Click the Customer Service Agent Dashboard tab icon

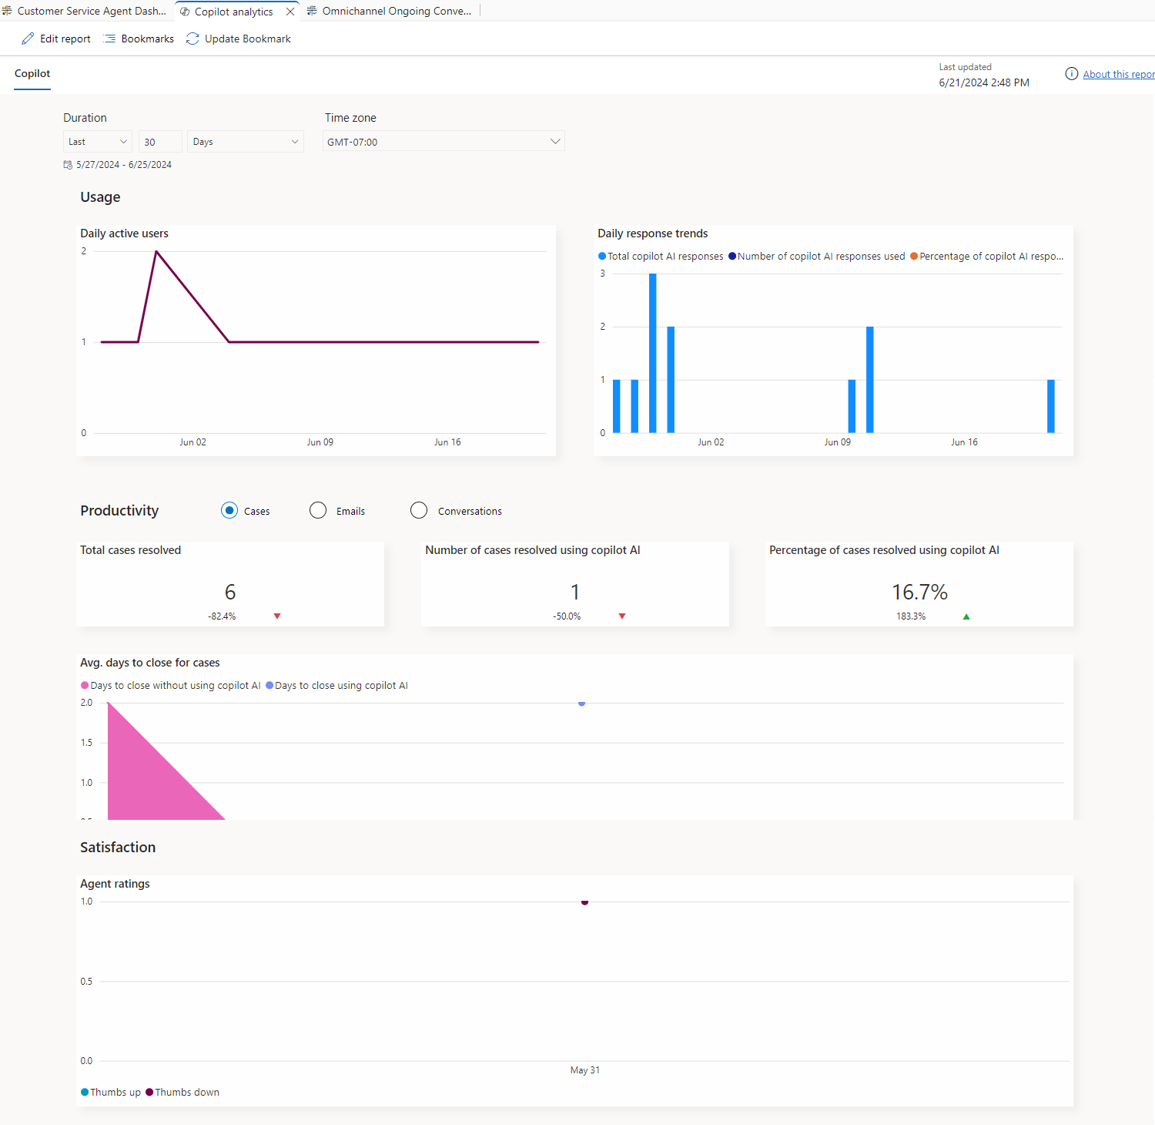7,11
